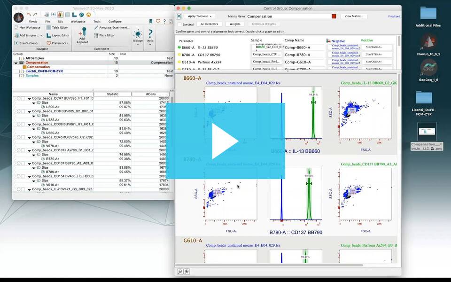Click the FlowJo logo button
This screenshot has height=282, width=451.
(19, 18)
